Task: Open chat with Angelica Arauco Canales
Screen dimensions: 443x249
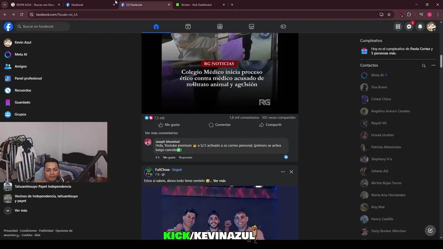Action: (390, 111)
